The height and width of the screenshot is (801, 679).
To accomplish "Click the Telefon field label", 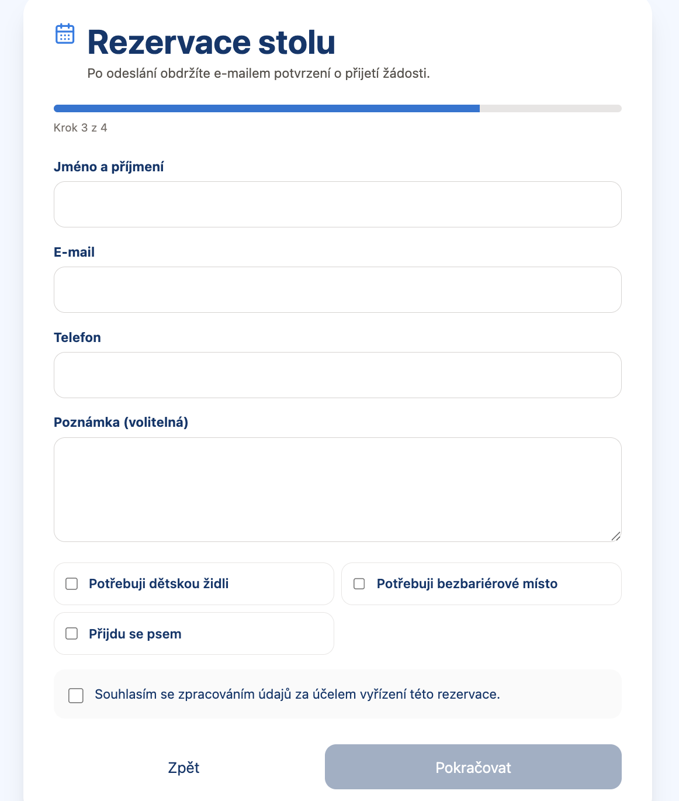I will coord(77,337).
